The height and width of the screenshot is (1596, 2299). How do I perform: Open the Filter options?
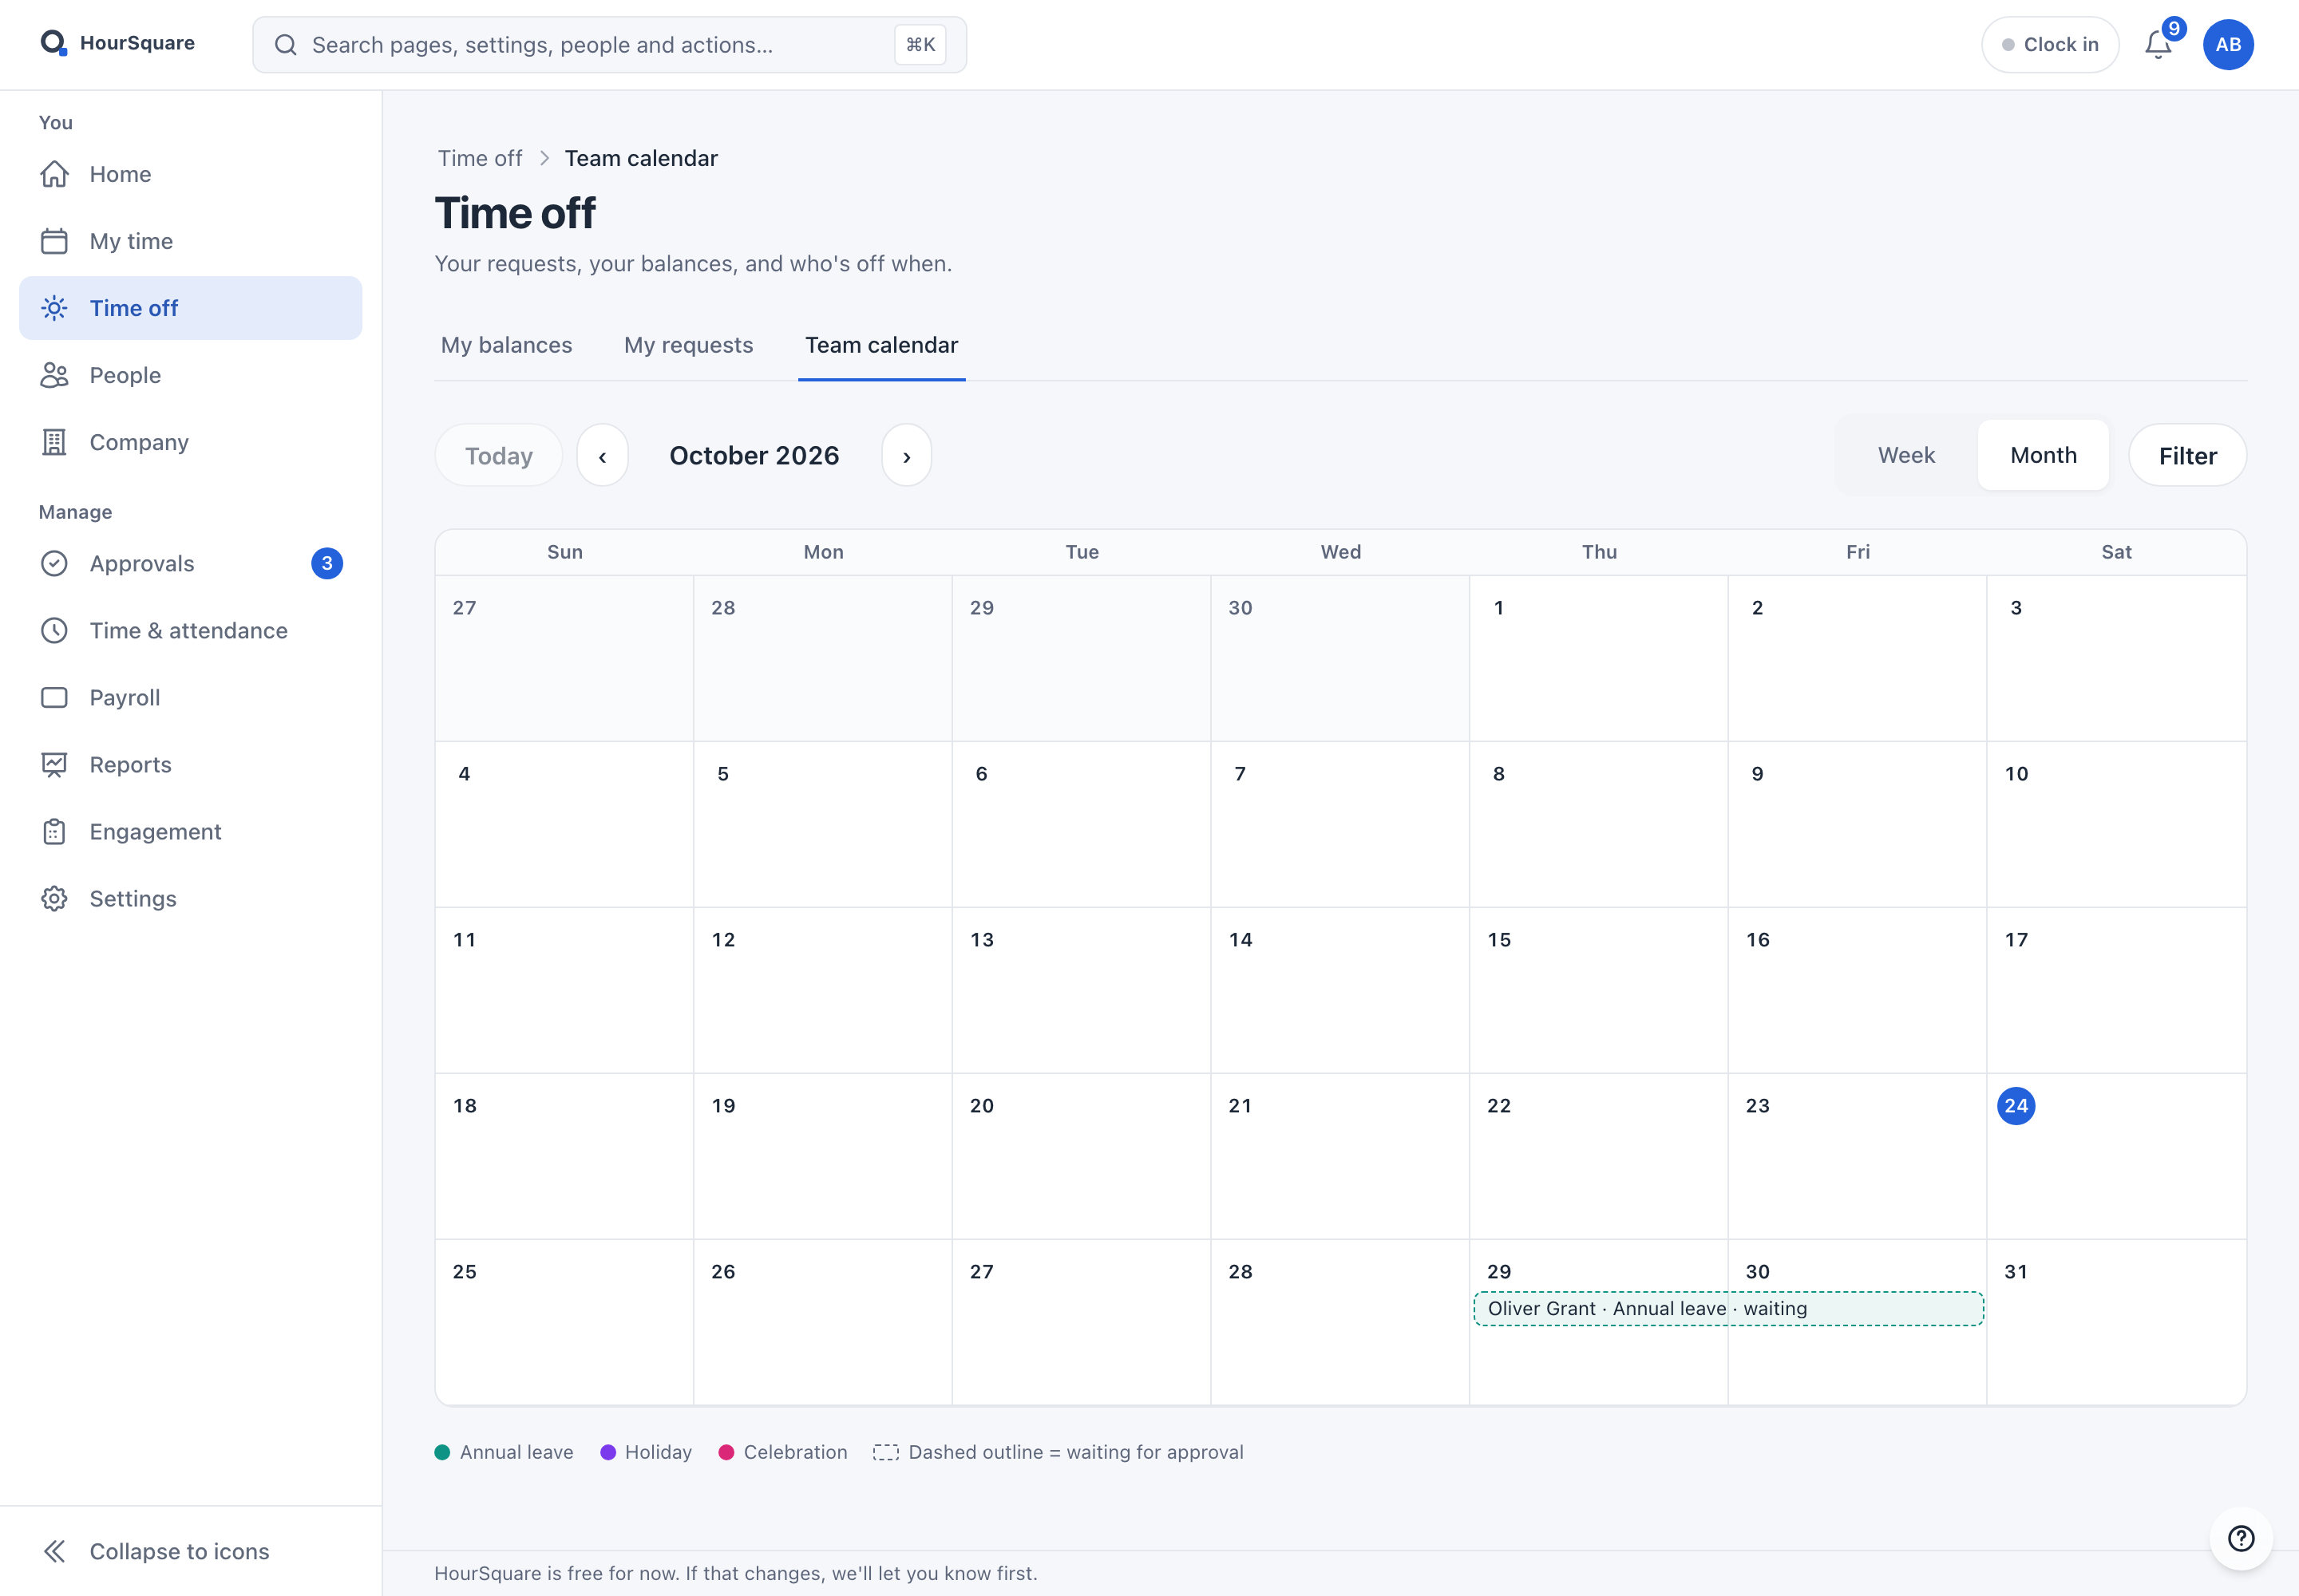(x=2187, y=456)
